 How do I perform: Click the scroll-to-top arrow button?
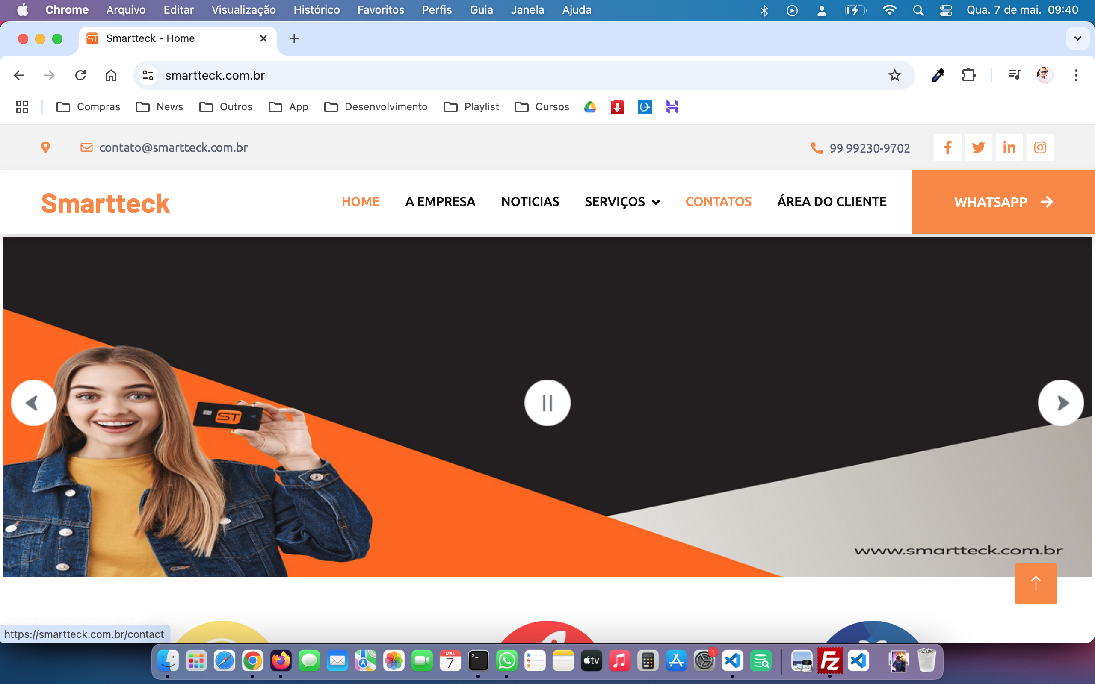(x=1035, y=584)
